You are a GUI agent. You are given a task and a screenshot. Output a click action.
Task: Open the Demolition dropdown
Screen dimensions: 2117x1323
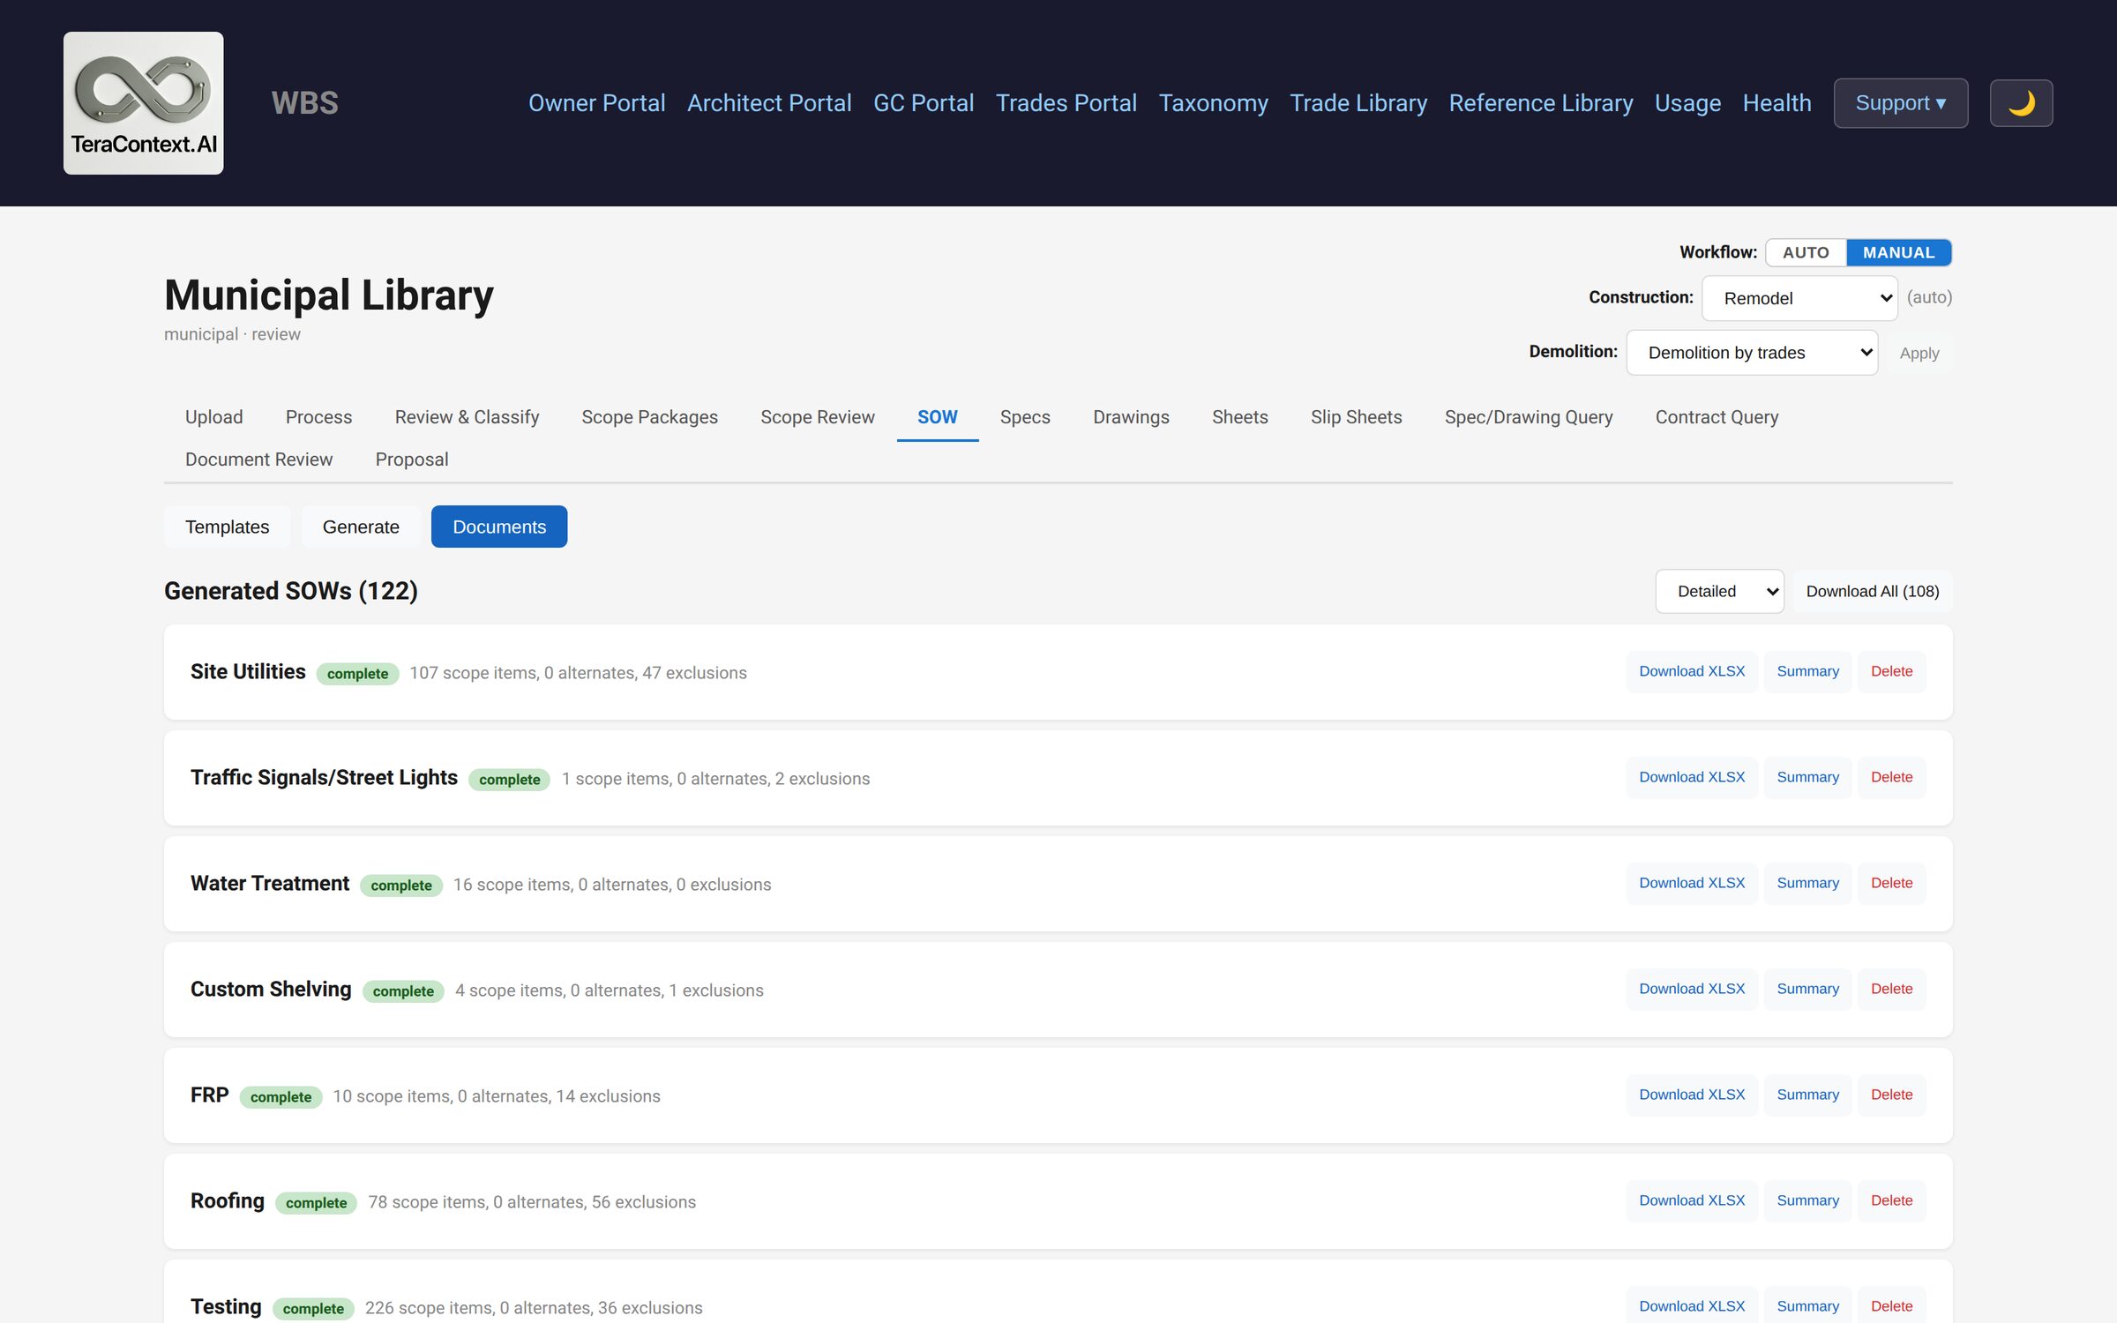[1752, 353]
